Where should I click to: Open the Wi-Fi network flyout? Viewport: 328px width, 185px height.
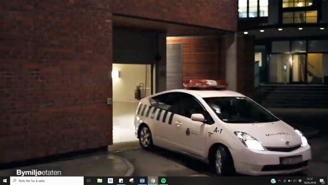pyautogui.click(x=285, y=181)
